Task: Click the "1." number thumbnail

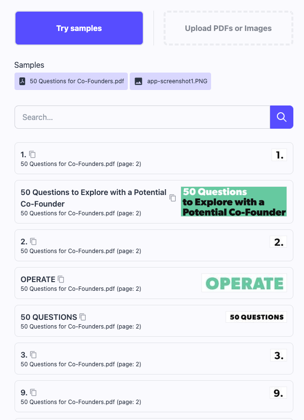Action: coord(279,155)
